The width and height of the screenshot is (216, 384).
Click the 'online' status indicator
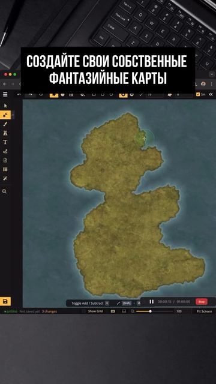(x=11, y=311)
